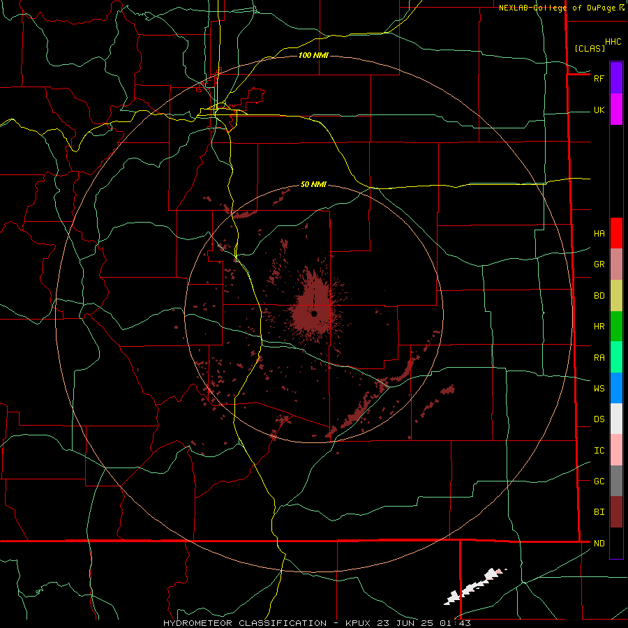Click the DS legend label

[599, 419]
